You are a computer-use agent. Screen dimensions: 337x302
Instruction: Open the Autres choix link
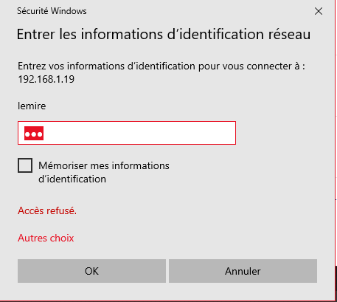point(46,238)
